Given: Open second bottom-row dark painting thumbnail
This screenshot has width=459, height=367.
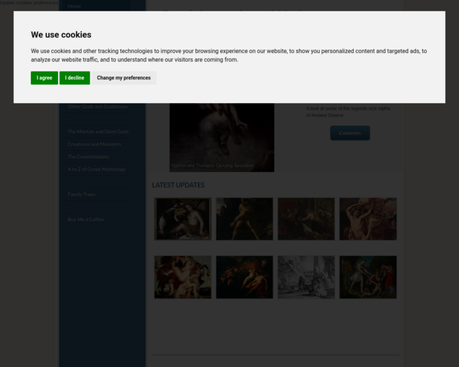Looking at the screenshot, I should click(245, 277).
